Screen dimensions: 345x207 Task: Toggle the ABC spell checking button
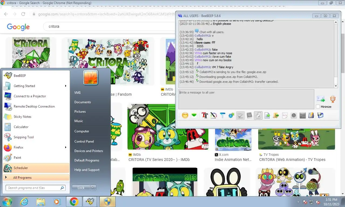pos(240,115)
